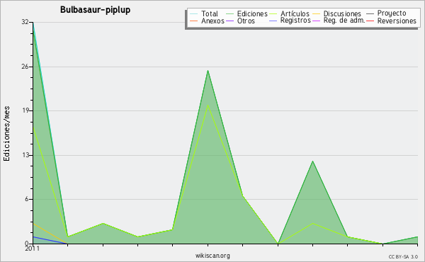
Task: Click the chart title 'Bulbasaur-piplup'
Action: 95,10
